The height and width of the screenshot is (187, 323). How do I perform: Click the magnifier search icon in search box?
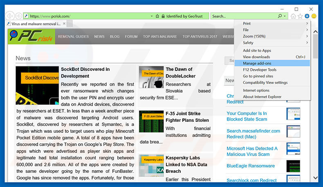tap(280, 16)
